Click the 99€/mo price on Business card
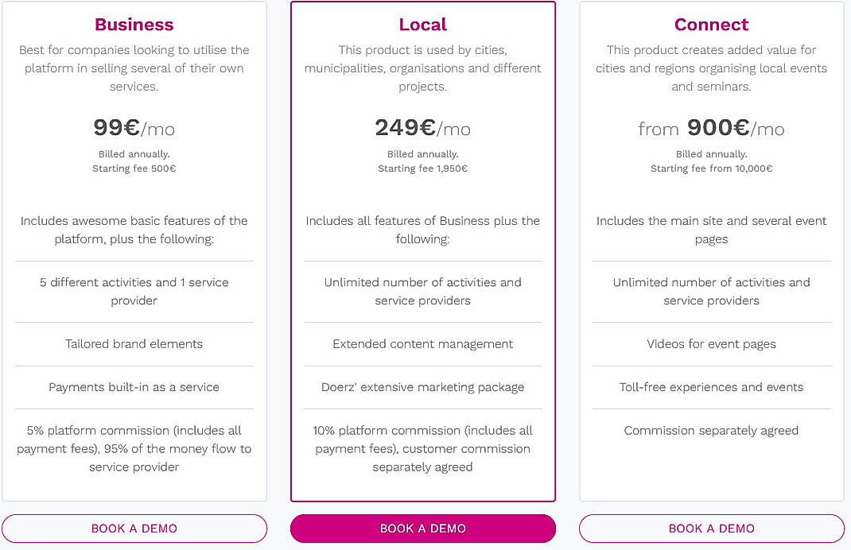851x550 pixels. [134, 128]
